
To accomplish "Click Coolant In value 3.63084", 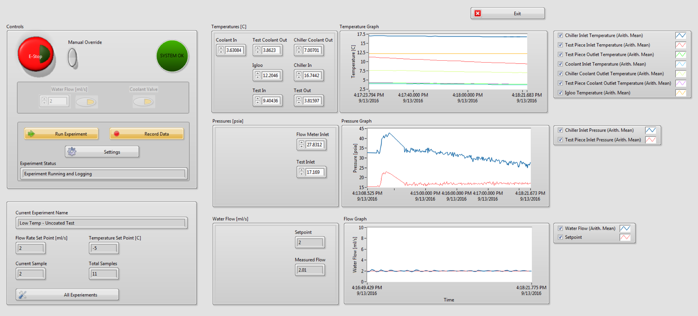I will [x=234, y=50].
